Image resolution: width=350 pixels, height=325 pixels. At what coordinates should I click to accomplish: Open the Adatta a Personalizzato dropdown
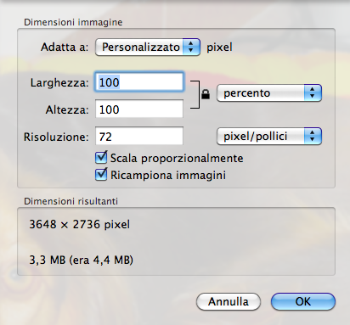(148, 47)
